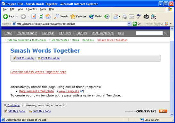Expand the address bar URL dropdown
The image size is (175, 123).
[129, 24]
